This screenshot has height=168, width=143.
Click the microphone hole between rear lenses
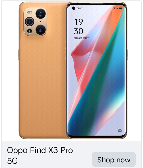41,21
